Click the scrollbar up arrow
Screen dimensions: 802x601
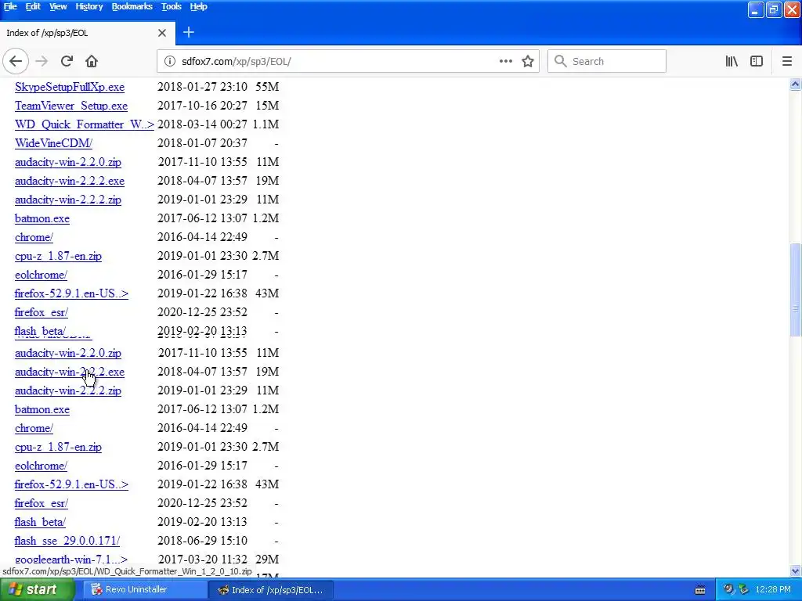(x=796, y=85)
